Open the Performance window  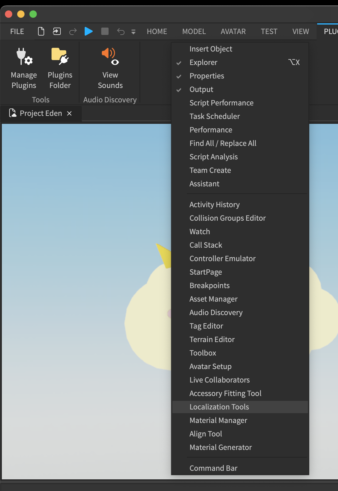(240, 130)
